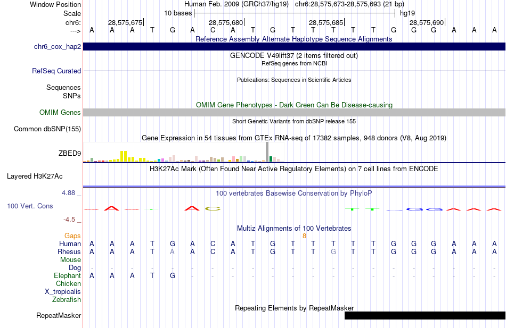The width and height of the screenshot is (506, 328).
Task: Click the Rhesus species label
Action: pyautogui.click(x=69, y=251)
